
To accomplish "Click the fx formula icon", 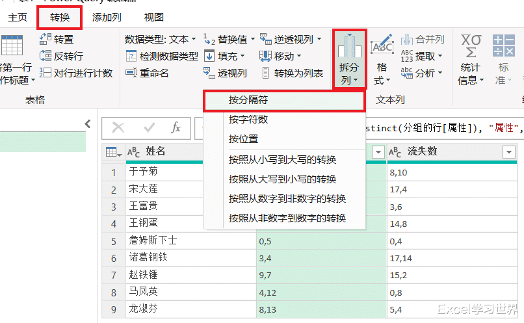I will [176, 127].
